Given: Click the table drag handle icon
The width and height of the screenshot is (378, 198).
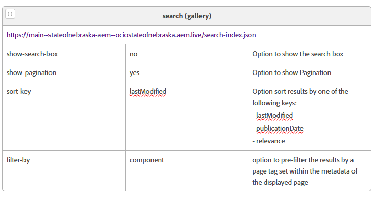Looking at the screenshot, I should click(x=10, y=14).
